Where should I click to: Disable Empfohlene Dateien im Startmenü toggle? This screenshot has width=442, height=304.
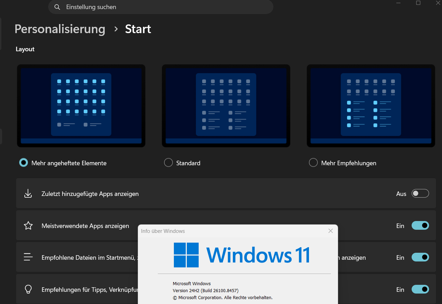(x=420, y=257)
